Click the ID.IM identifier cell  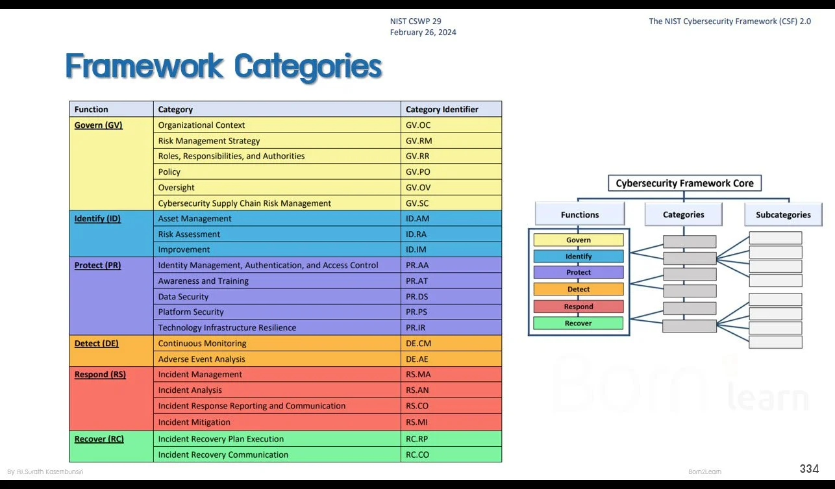coord(451,249)
